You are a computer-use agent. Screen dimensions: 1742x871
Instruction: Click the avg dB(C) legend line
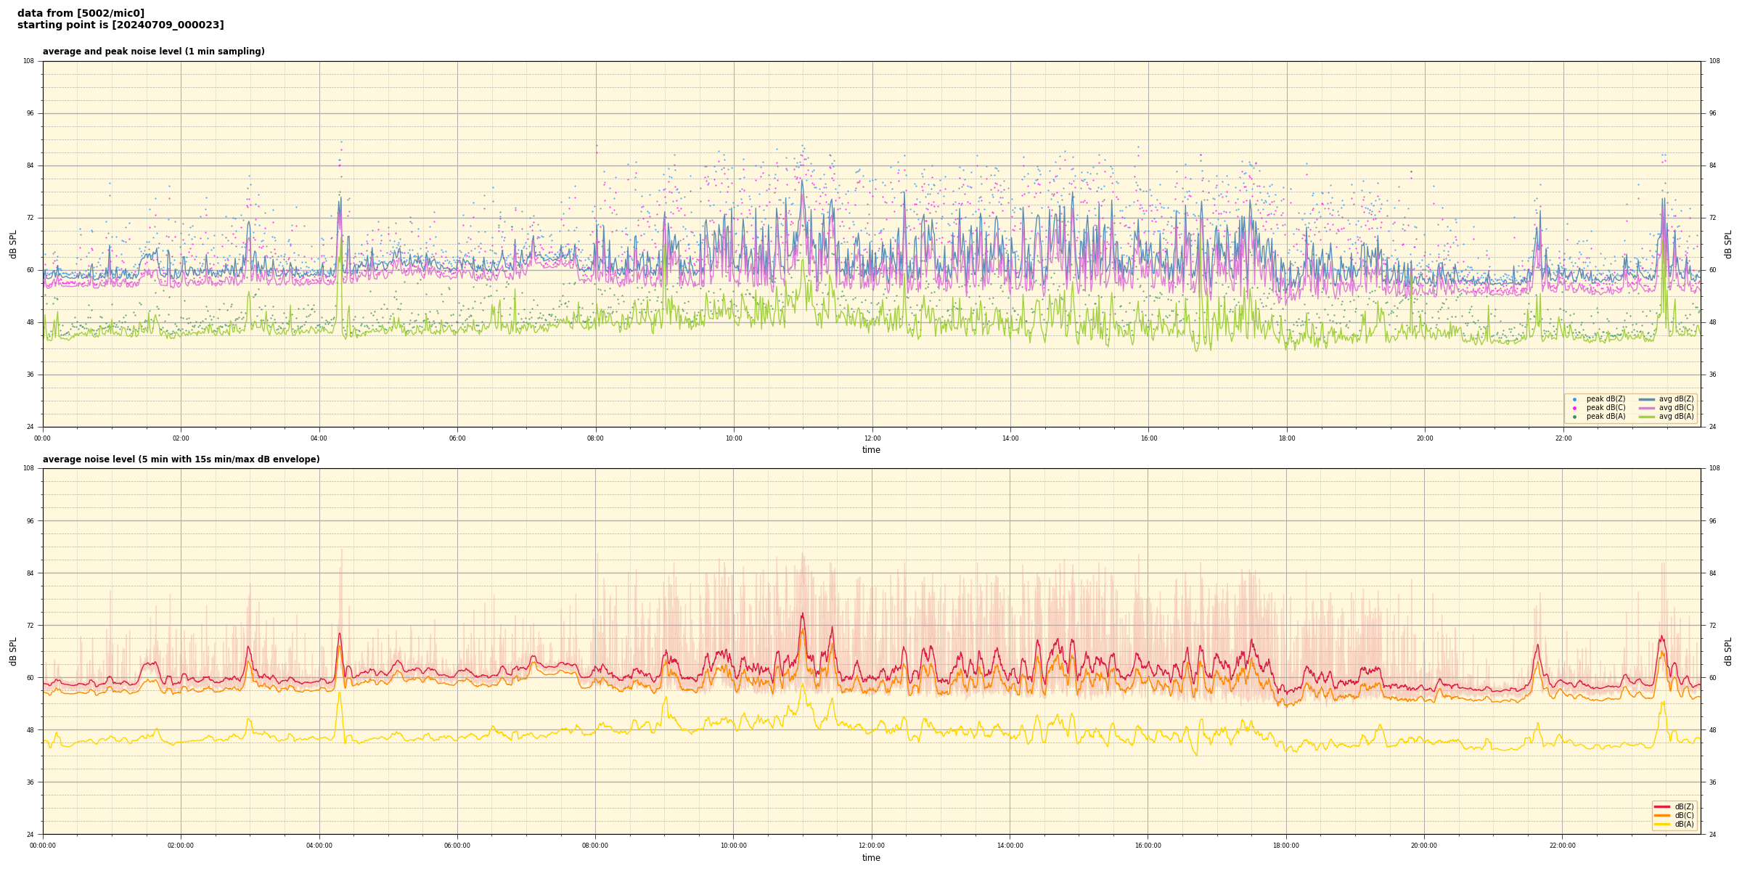tap(1646, 408)
